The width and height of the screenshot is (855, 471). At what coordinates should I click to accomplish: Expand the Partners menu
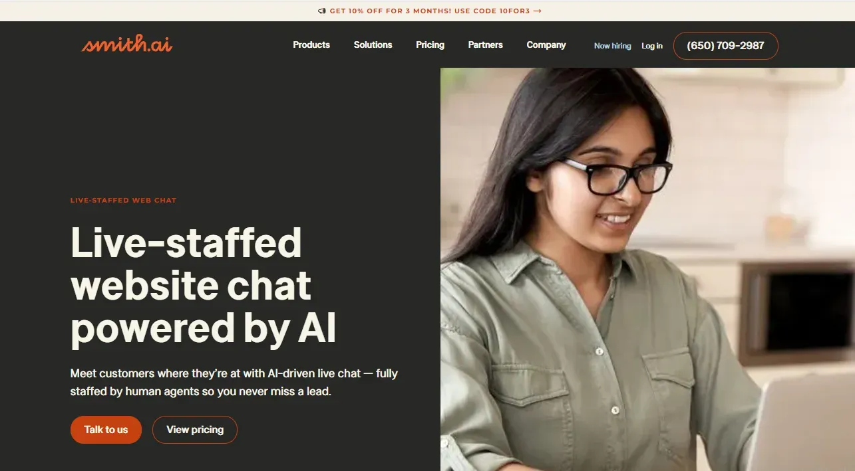coord(485,45)
